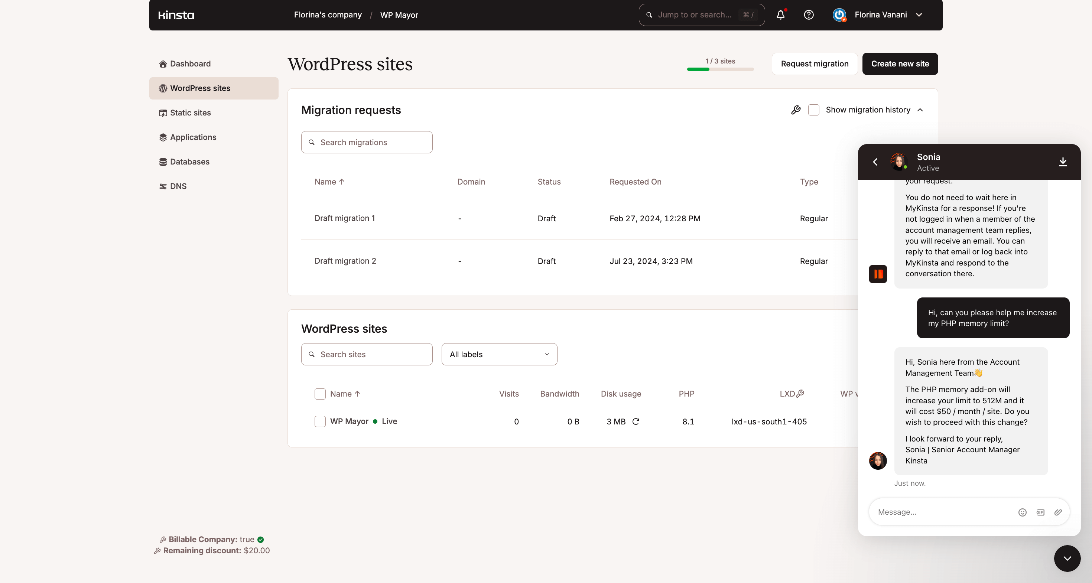Click the 1 / 3 sites progress bar
1092x583 pixels.
point(720,69)
